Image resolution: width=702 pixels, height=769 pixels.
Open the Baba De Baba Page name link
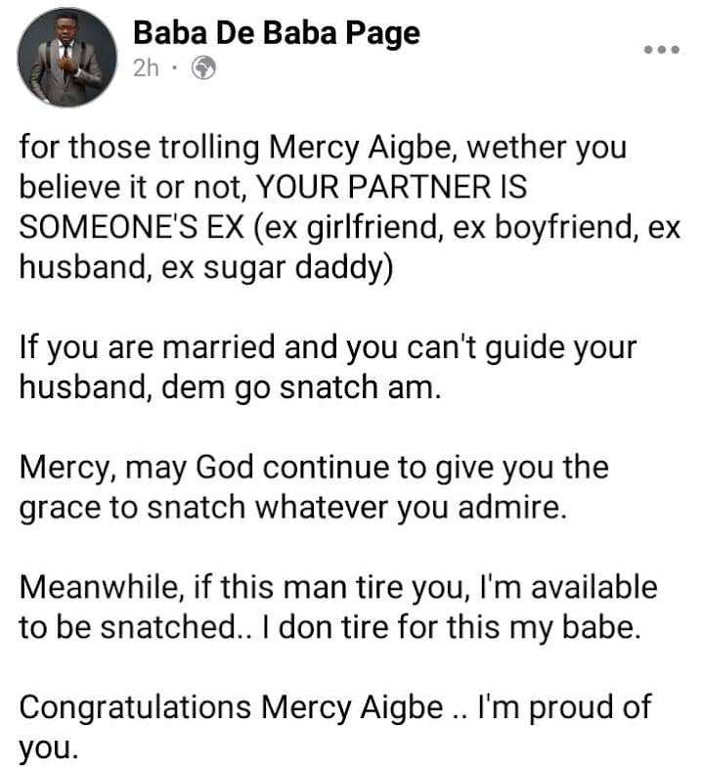pyautogui.click(x=277, y=33)
